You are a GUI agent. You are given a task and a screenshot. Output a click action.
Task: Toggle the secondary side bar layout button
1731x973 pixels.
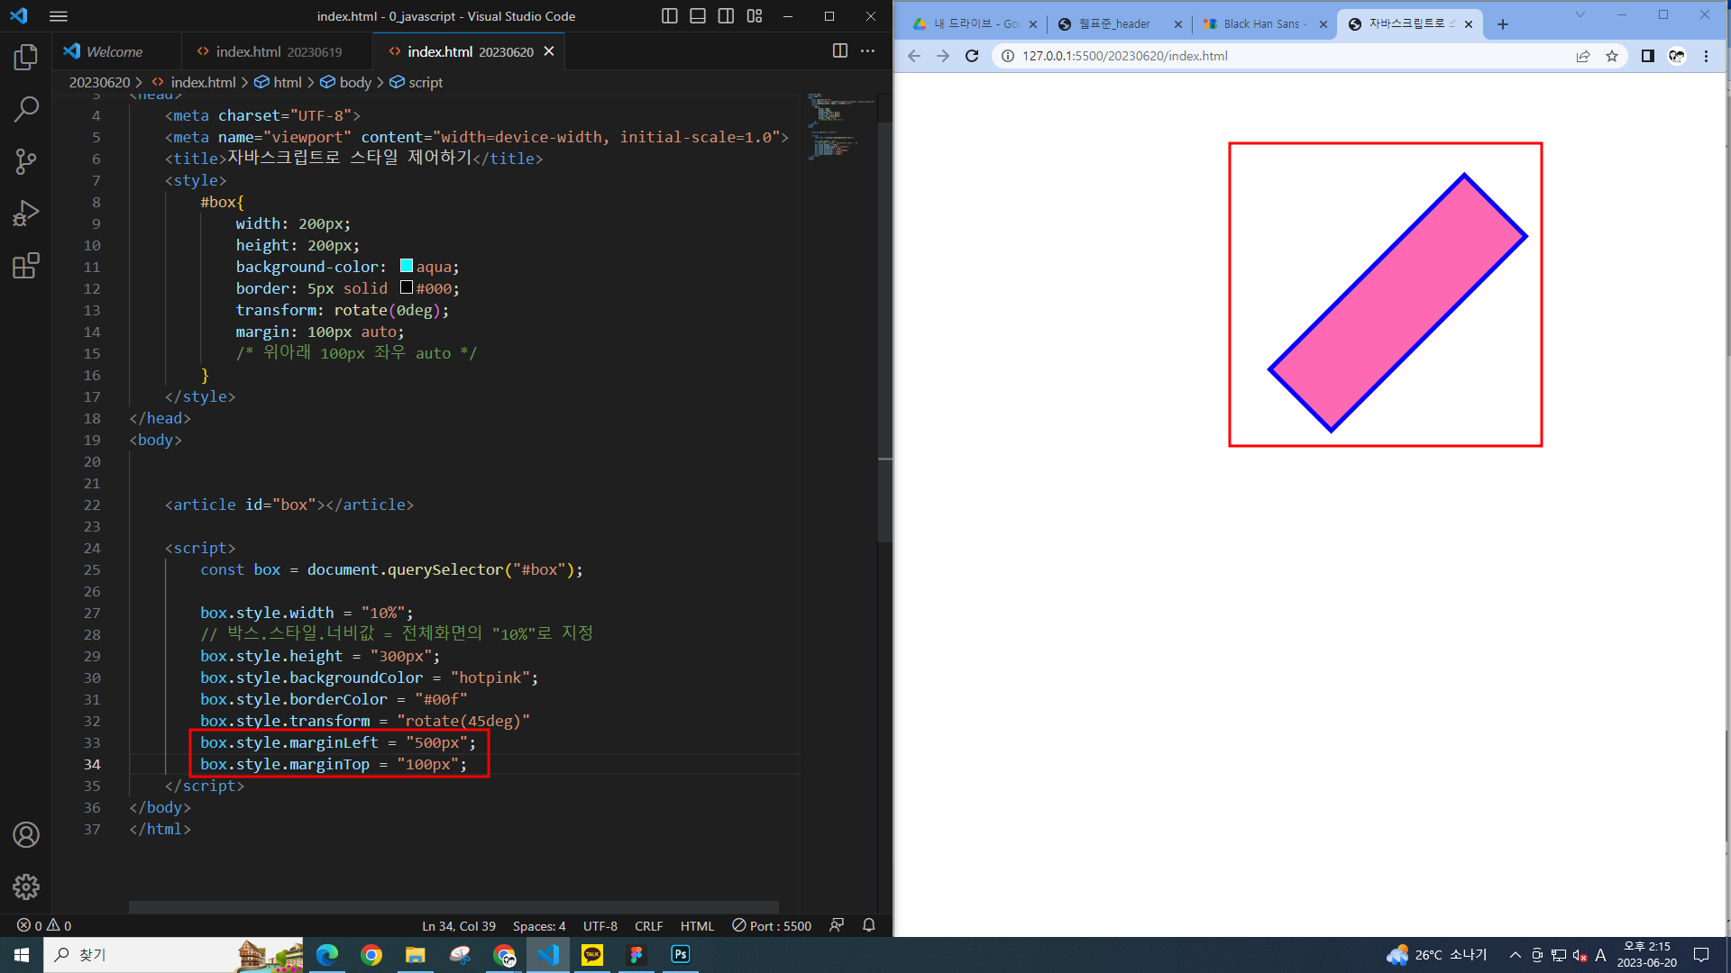click(x=726, y=16)
